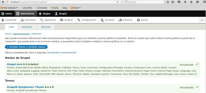Click the Temas section heading
This screenshot has height=93, width=206.
[10, 81]
